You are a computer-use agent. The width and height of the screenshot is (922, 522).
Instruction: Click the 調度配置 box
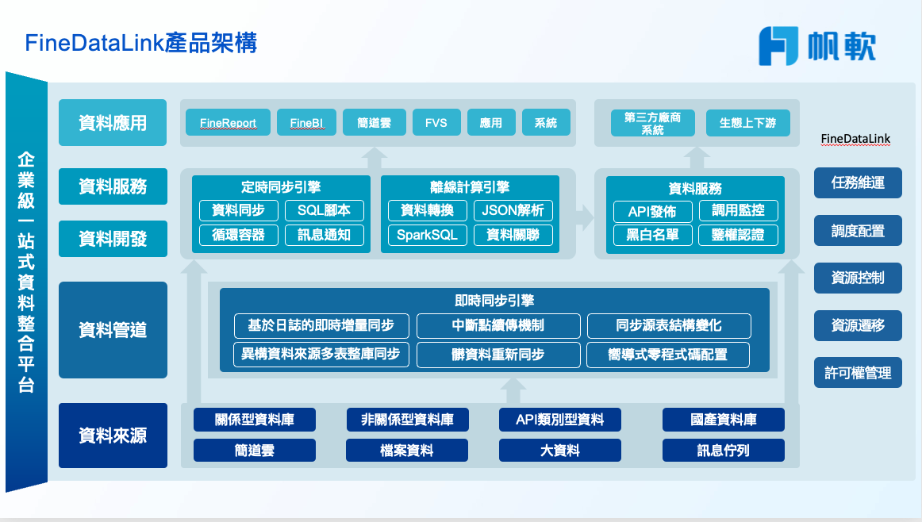click(858, 230)
